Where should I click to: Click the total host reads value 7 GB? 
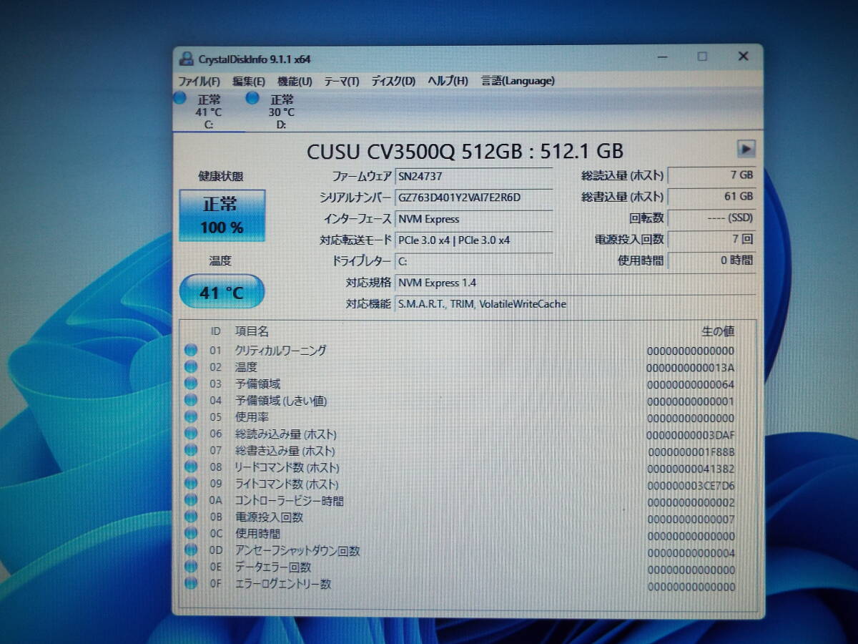click(711, 175)
